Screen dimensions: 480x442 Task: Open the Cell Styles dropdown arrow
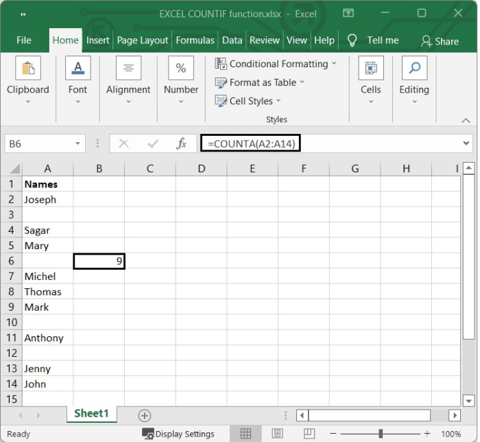(278, 100)
